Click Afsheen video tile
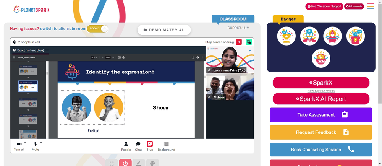 click(x=230, y=87)
